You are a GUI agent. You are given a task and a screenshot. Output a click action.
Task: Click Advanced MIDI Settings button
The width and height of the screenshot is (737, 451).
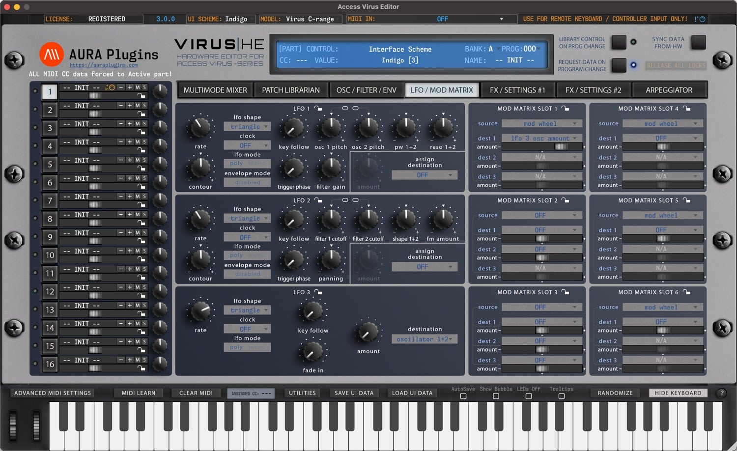(53, 393)
